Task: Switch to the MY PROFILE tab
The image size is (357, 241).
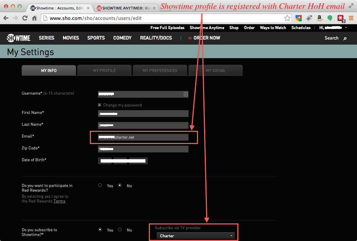Action: coord(104,70)
